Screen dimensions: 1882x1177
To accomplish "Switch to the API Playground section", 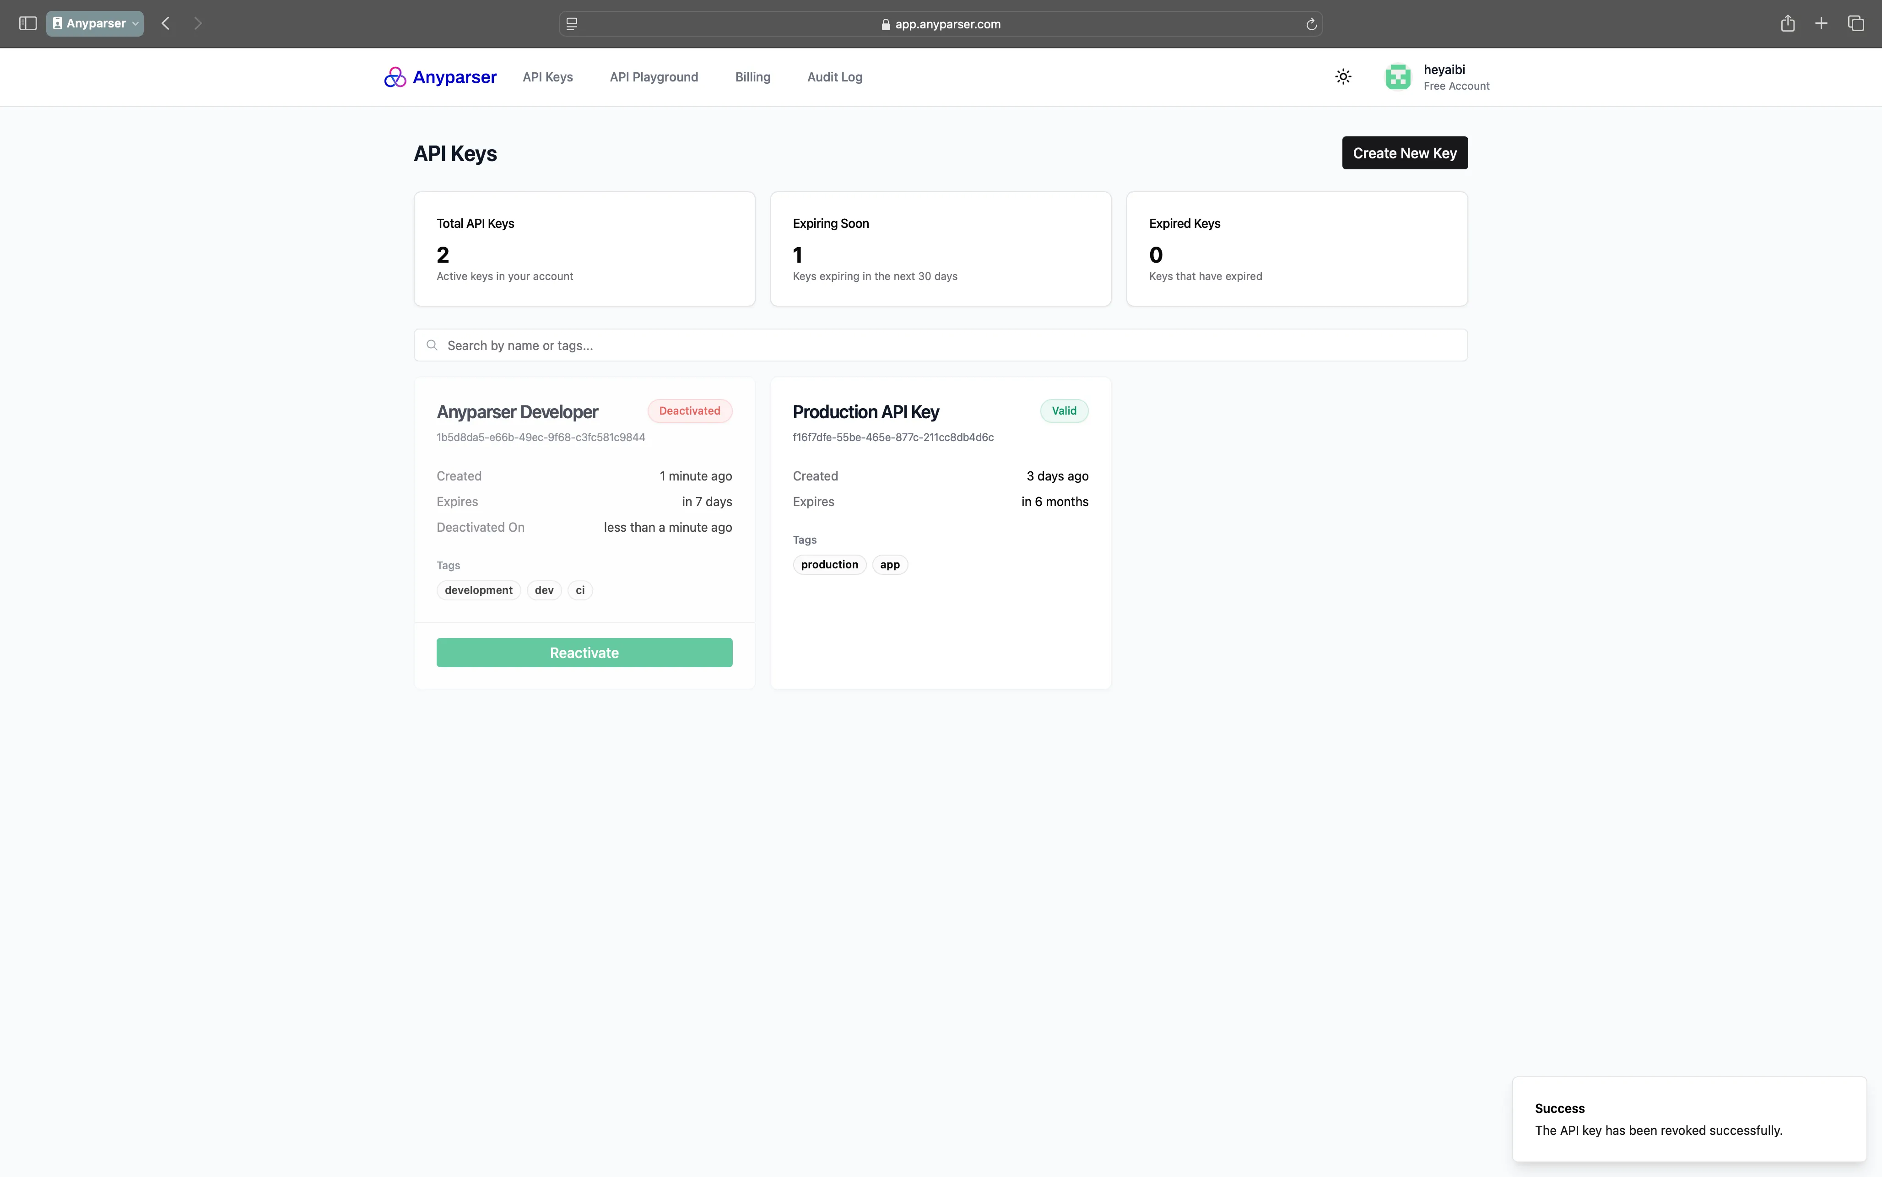I will [653, 76].
